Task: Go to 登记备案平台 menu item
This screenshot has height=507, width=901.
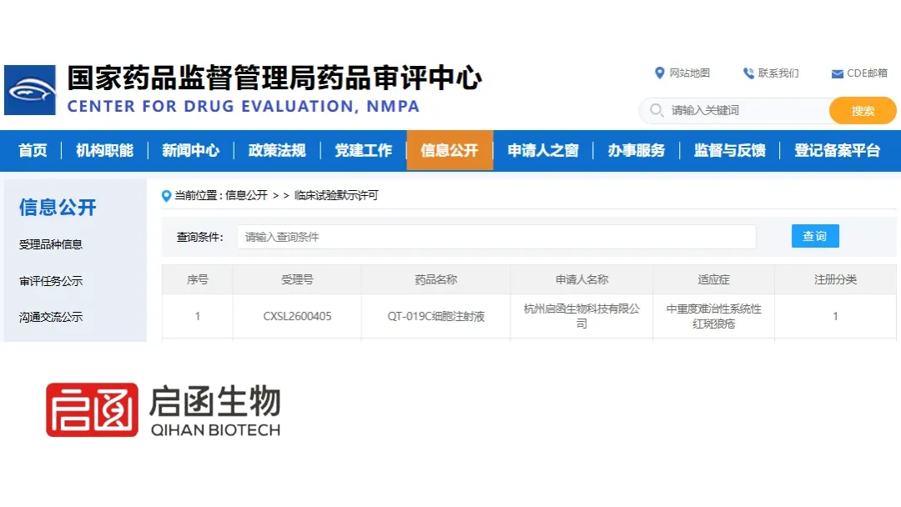Action: click(x=837, y=150)
